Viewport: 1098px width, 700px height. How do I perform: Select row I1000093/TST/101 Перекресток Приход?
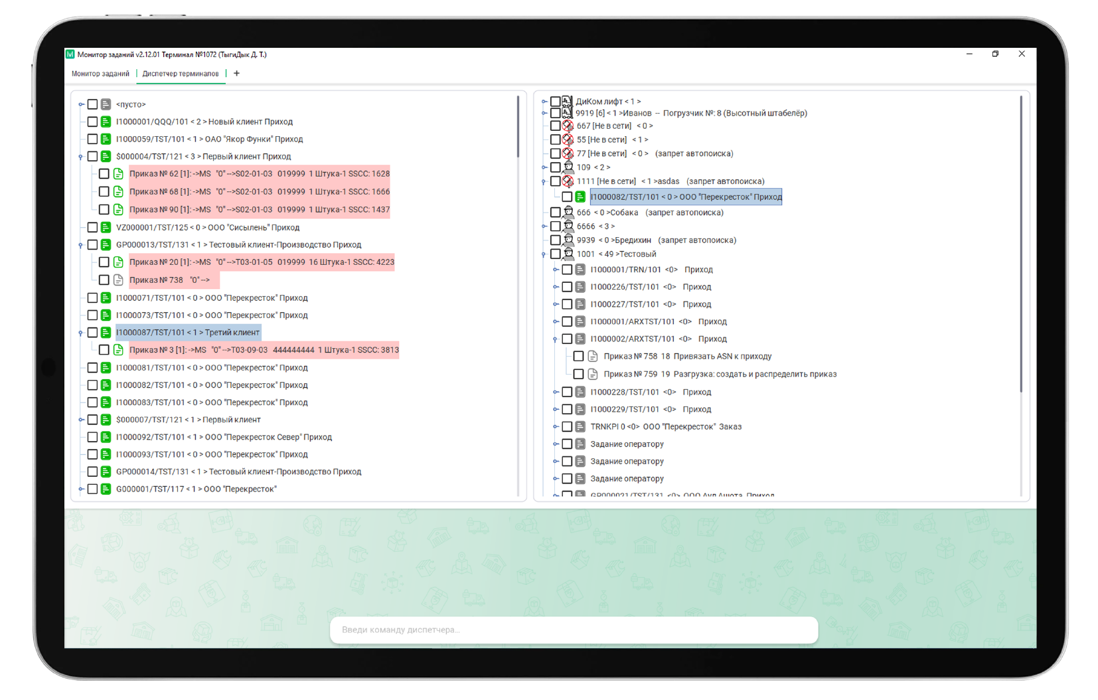[212, 454]
